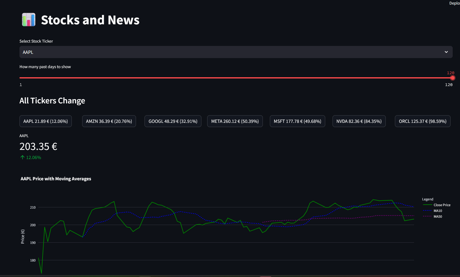Image resolution: width=460 pixels, height=277 pixels.
Task: Click the slider handle at 120 days
Action: [452, 78]
